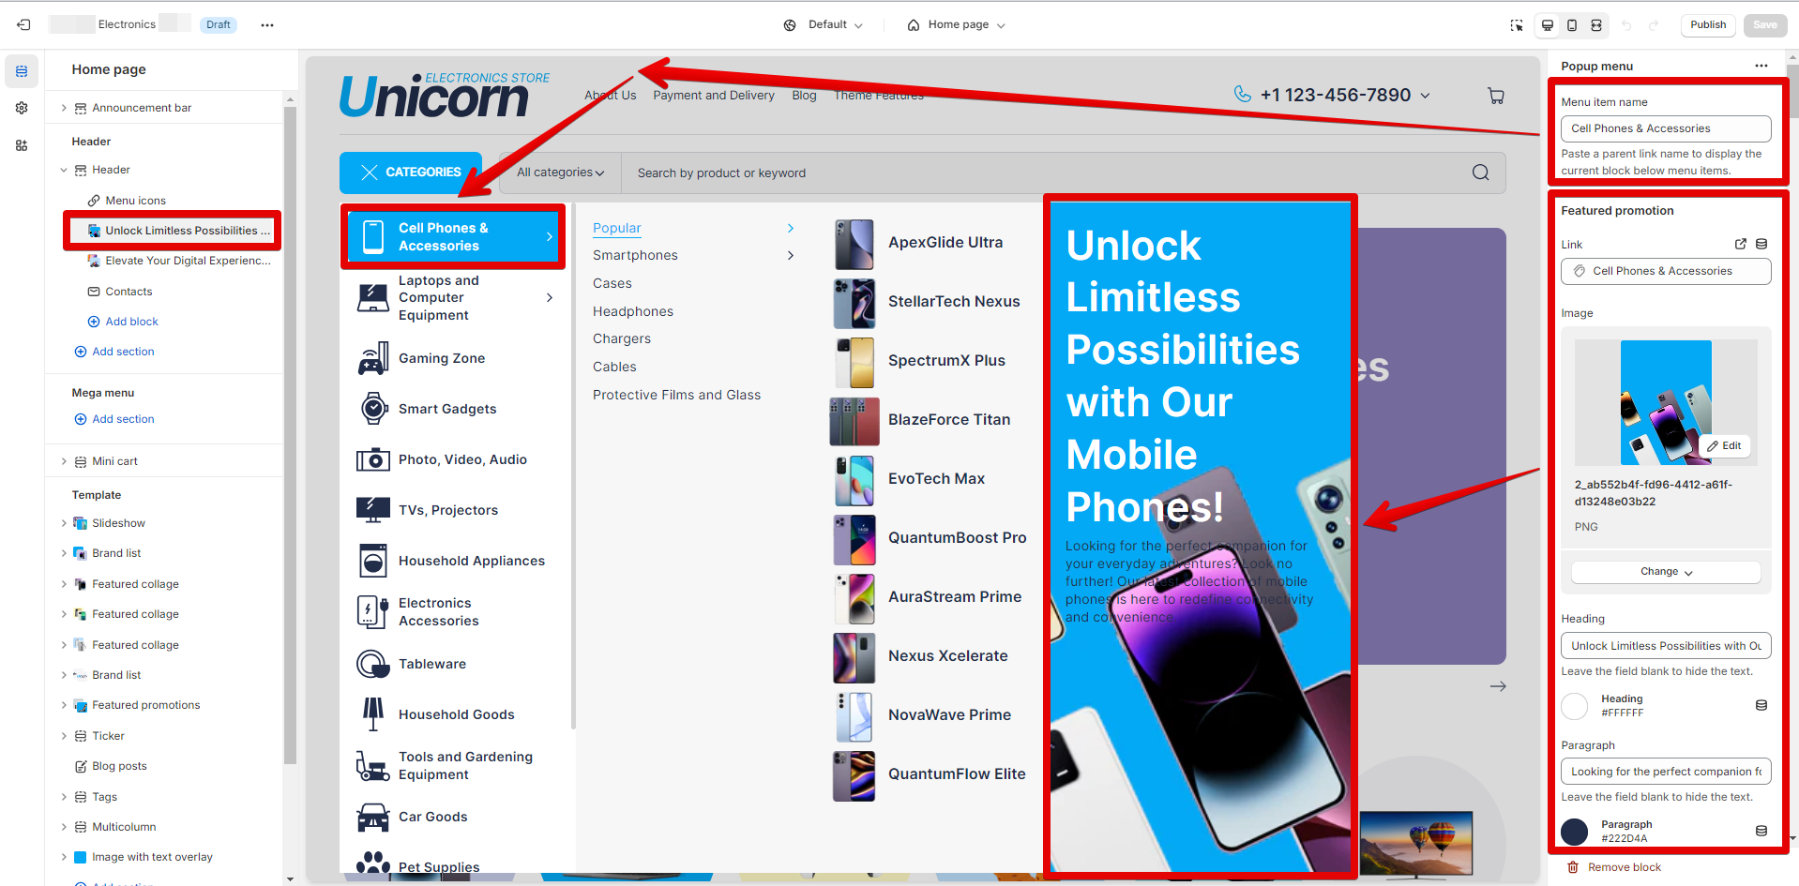Switch to desktop preview view
Viewport: 1799px width, 886px height.
coord(1548,25)
